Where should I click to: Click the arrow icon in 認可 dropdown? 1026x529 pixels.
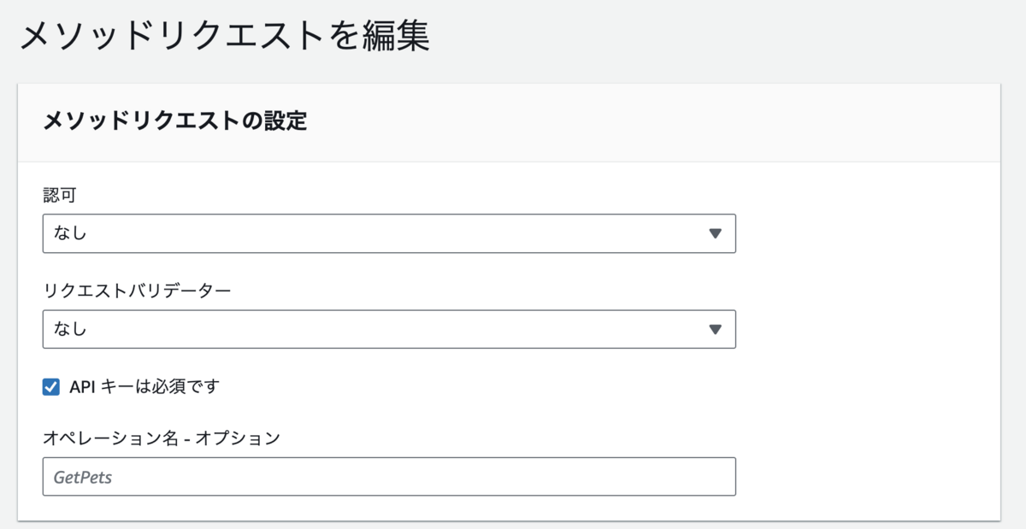point(716,233)
